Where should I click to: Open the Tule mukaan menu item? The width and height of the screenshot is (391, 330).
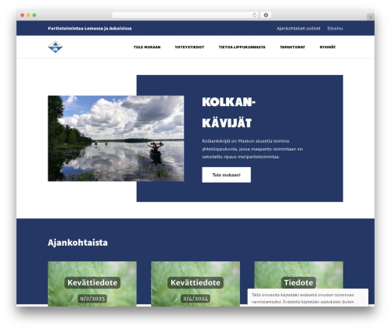click(x=147, y=47)
